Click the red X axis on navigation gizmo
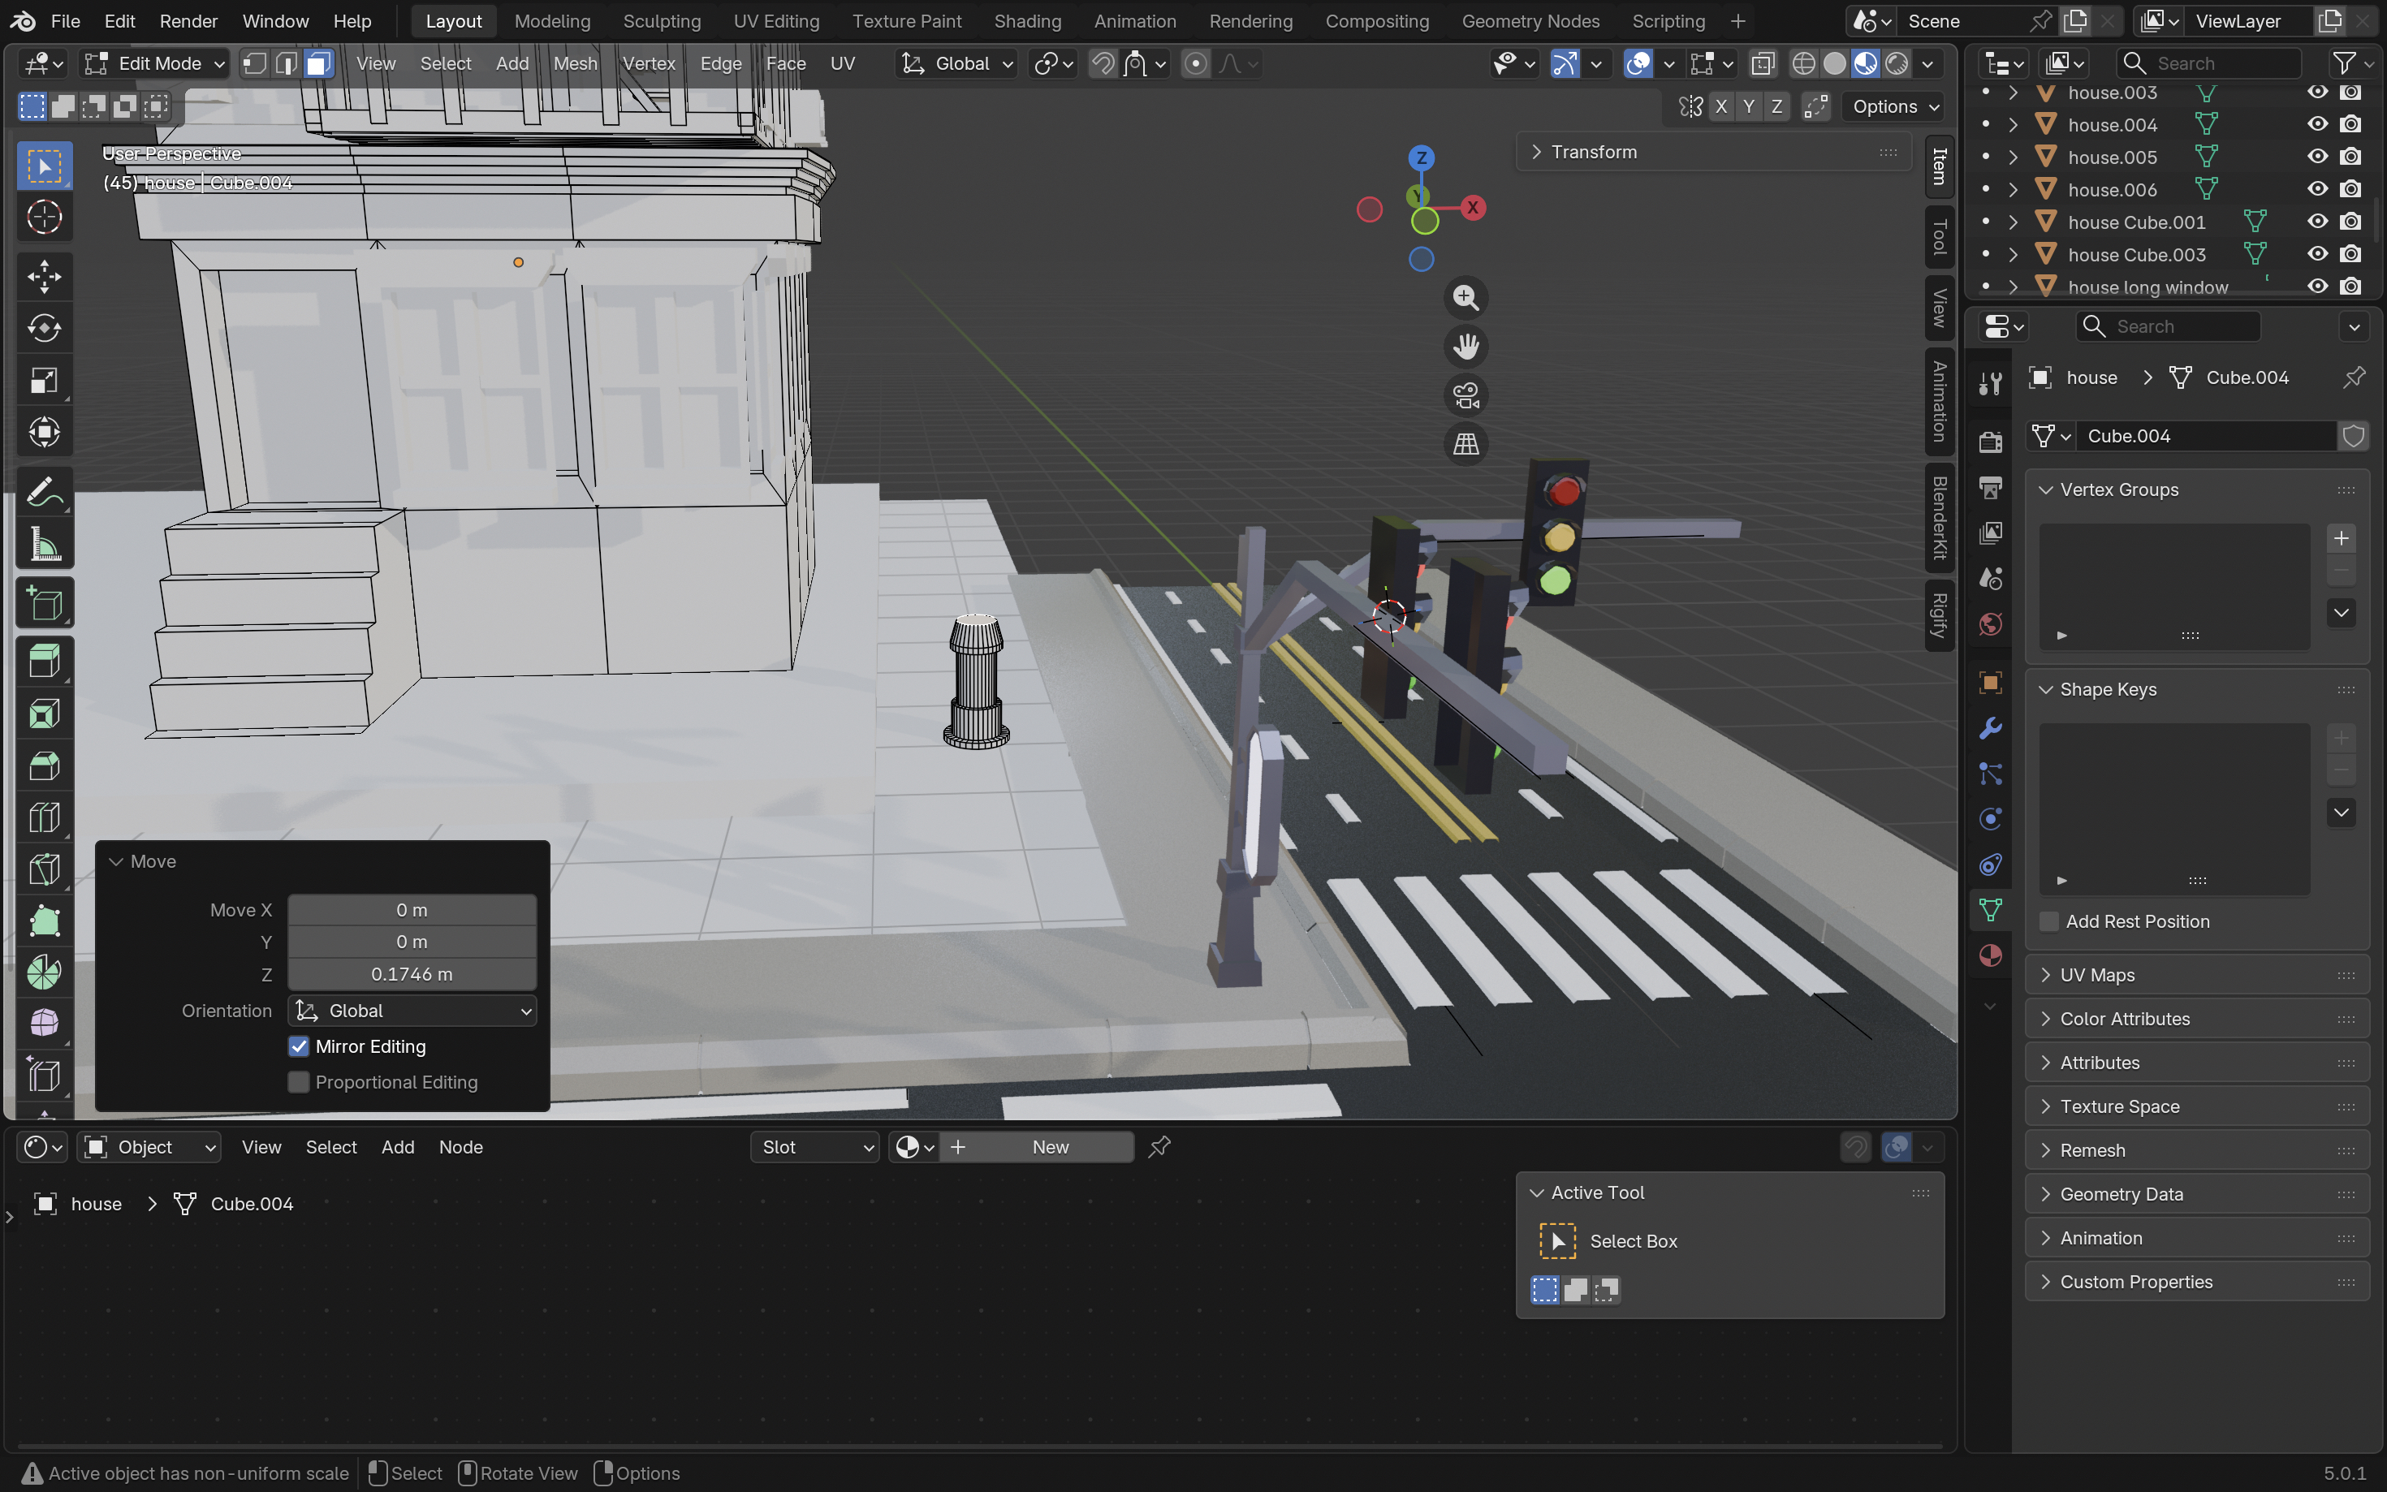2387x1492 pixels. click(1472, 207)
